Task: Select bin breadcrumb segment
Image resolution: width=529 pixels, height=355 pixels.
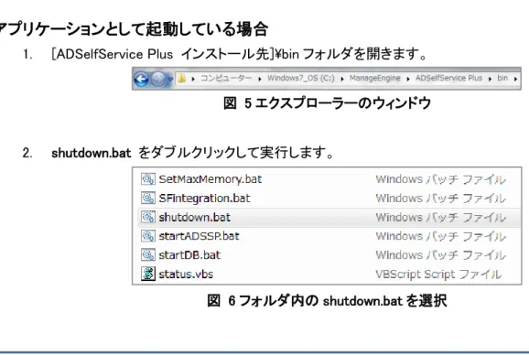Action: click(502, 78)
